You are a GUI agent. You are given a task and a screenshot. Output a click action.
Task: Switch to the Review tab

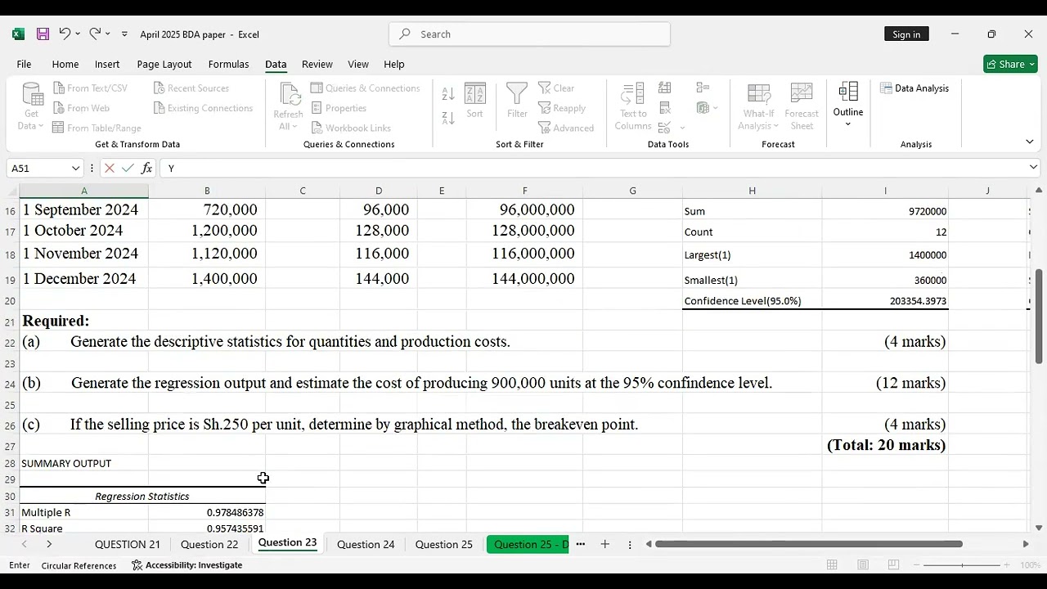[x=317, y=64]
